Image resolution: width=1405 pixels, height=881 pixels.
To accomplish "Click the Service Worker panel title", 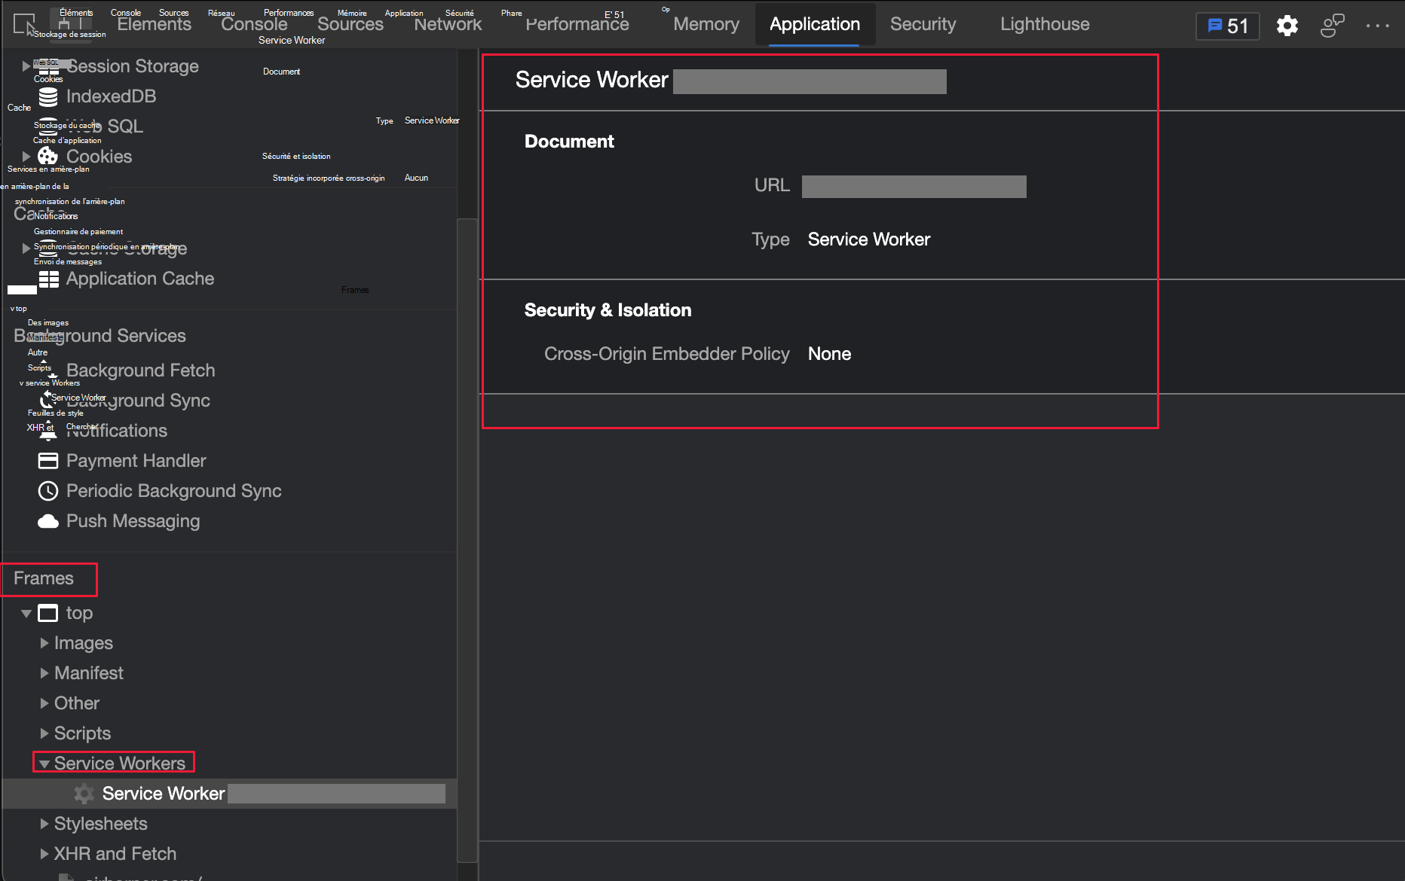I will click(592, 80).
